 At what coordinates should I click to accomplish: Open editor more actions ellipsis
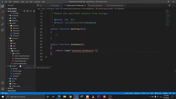173,5
